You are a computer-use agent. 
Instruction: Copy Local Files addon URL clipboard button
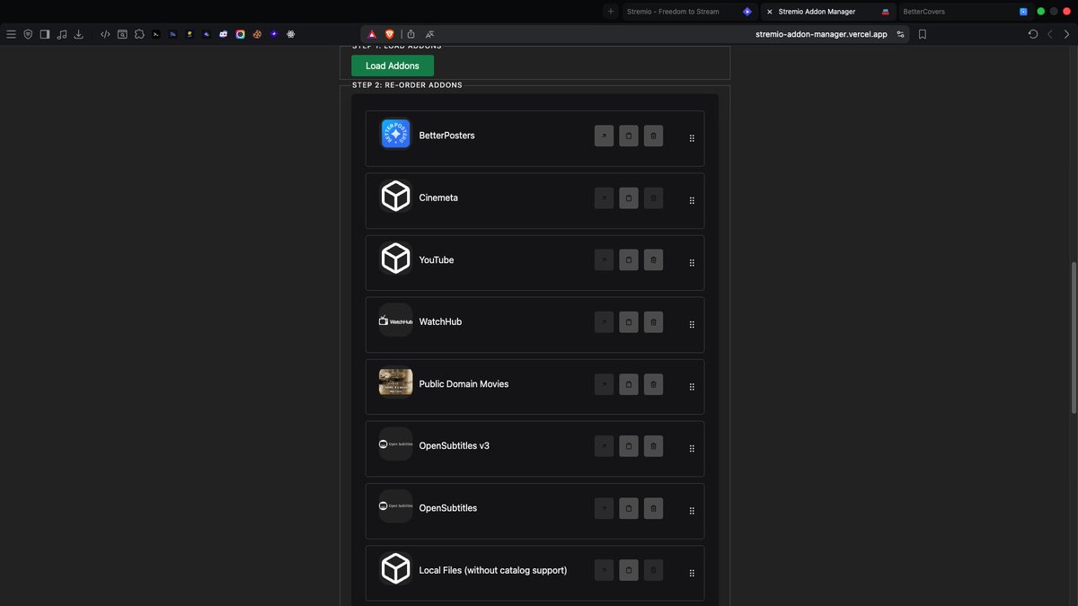(629, 570)
